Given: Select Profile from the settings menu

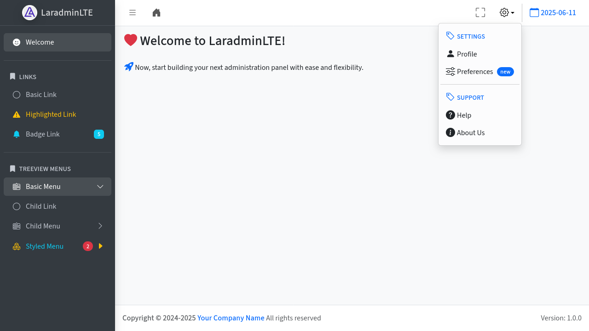Looking at the screenshot, I should pos(467,54).
